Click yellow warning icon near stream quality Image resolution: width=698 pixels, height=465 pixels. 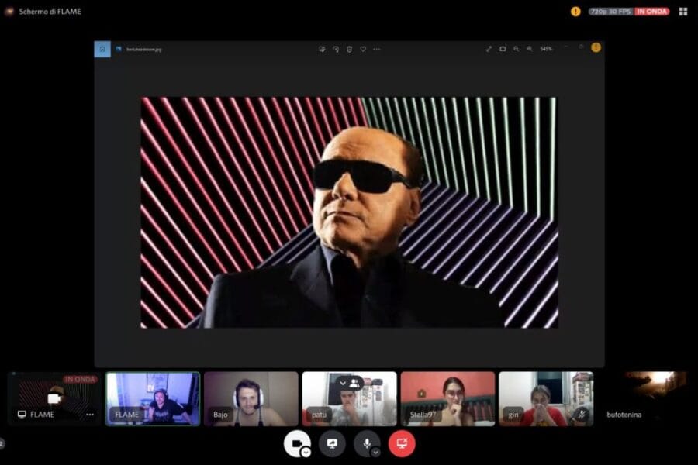pyautogui.click(x=575, y=12)
